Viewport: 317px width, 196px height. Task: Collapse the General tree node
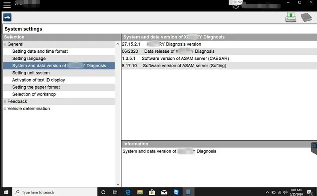pos(5,44)
